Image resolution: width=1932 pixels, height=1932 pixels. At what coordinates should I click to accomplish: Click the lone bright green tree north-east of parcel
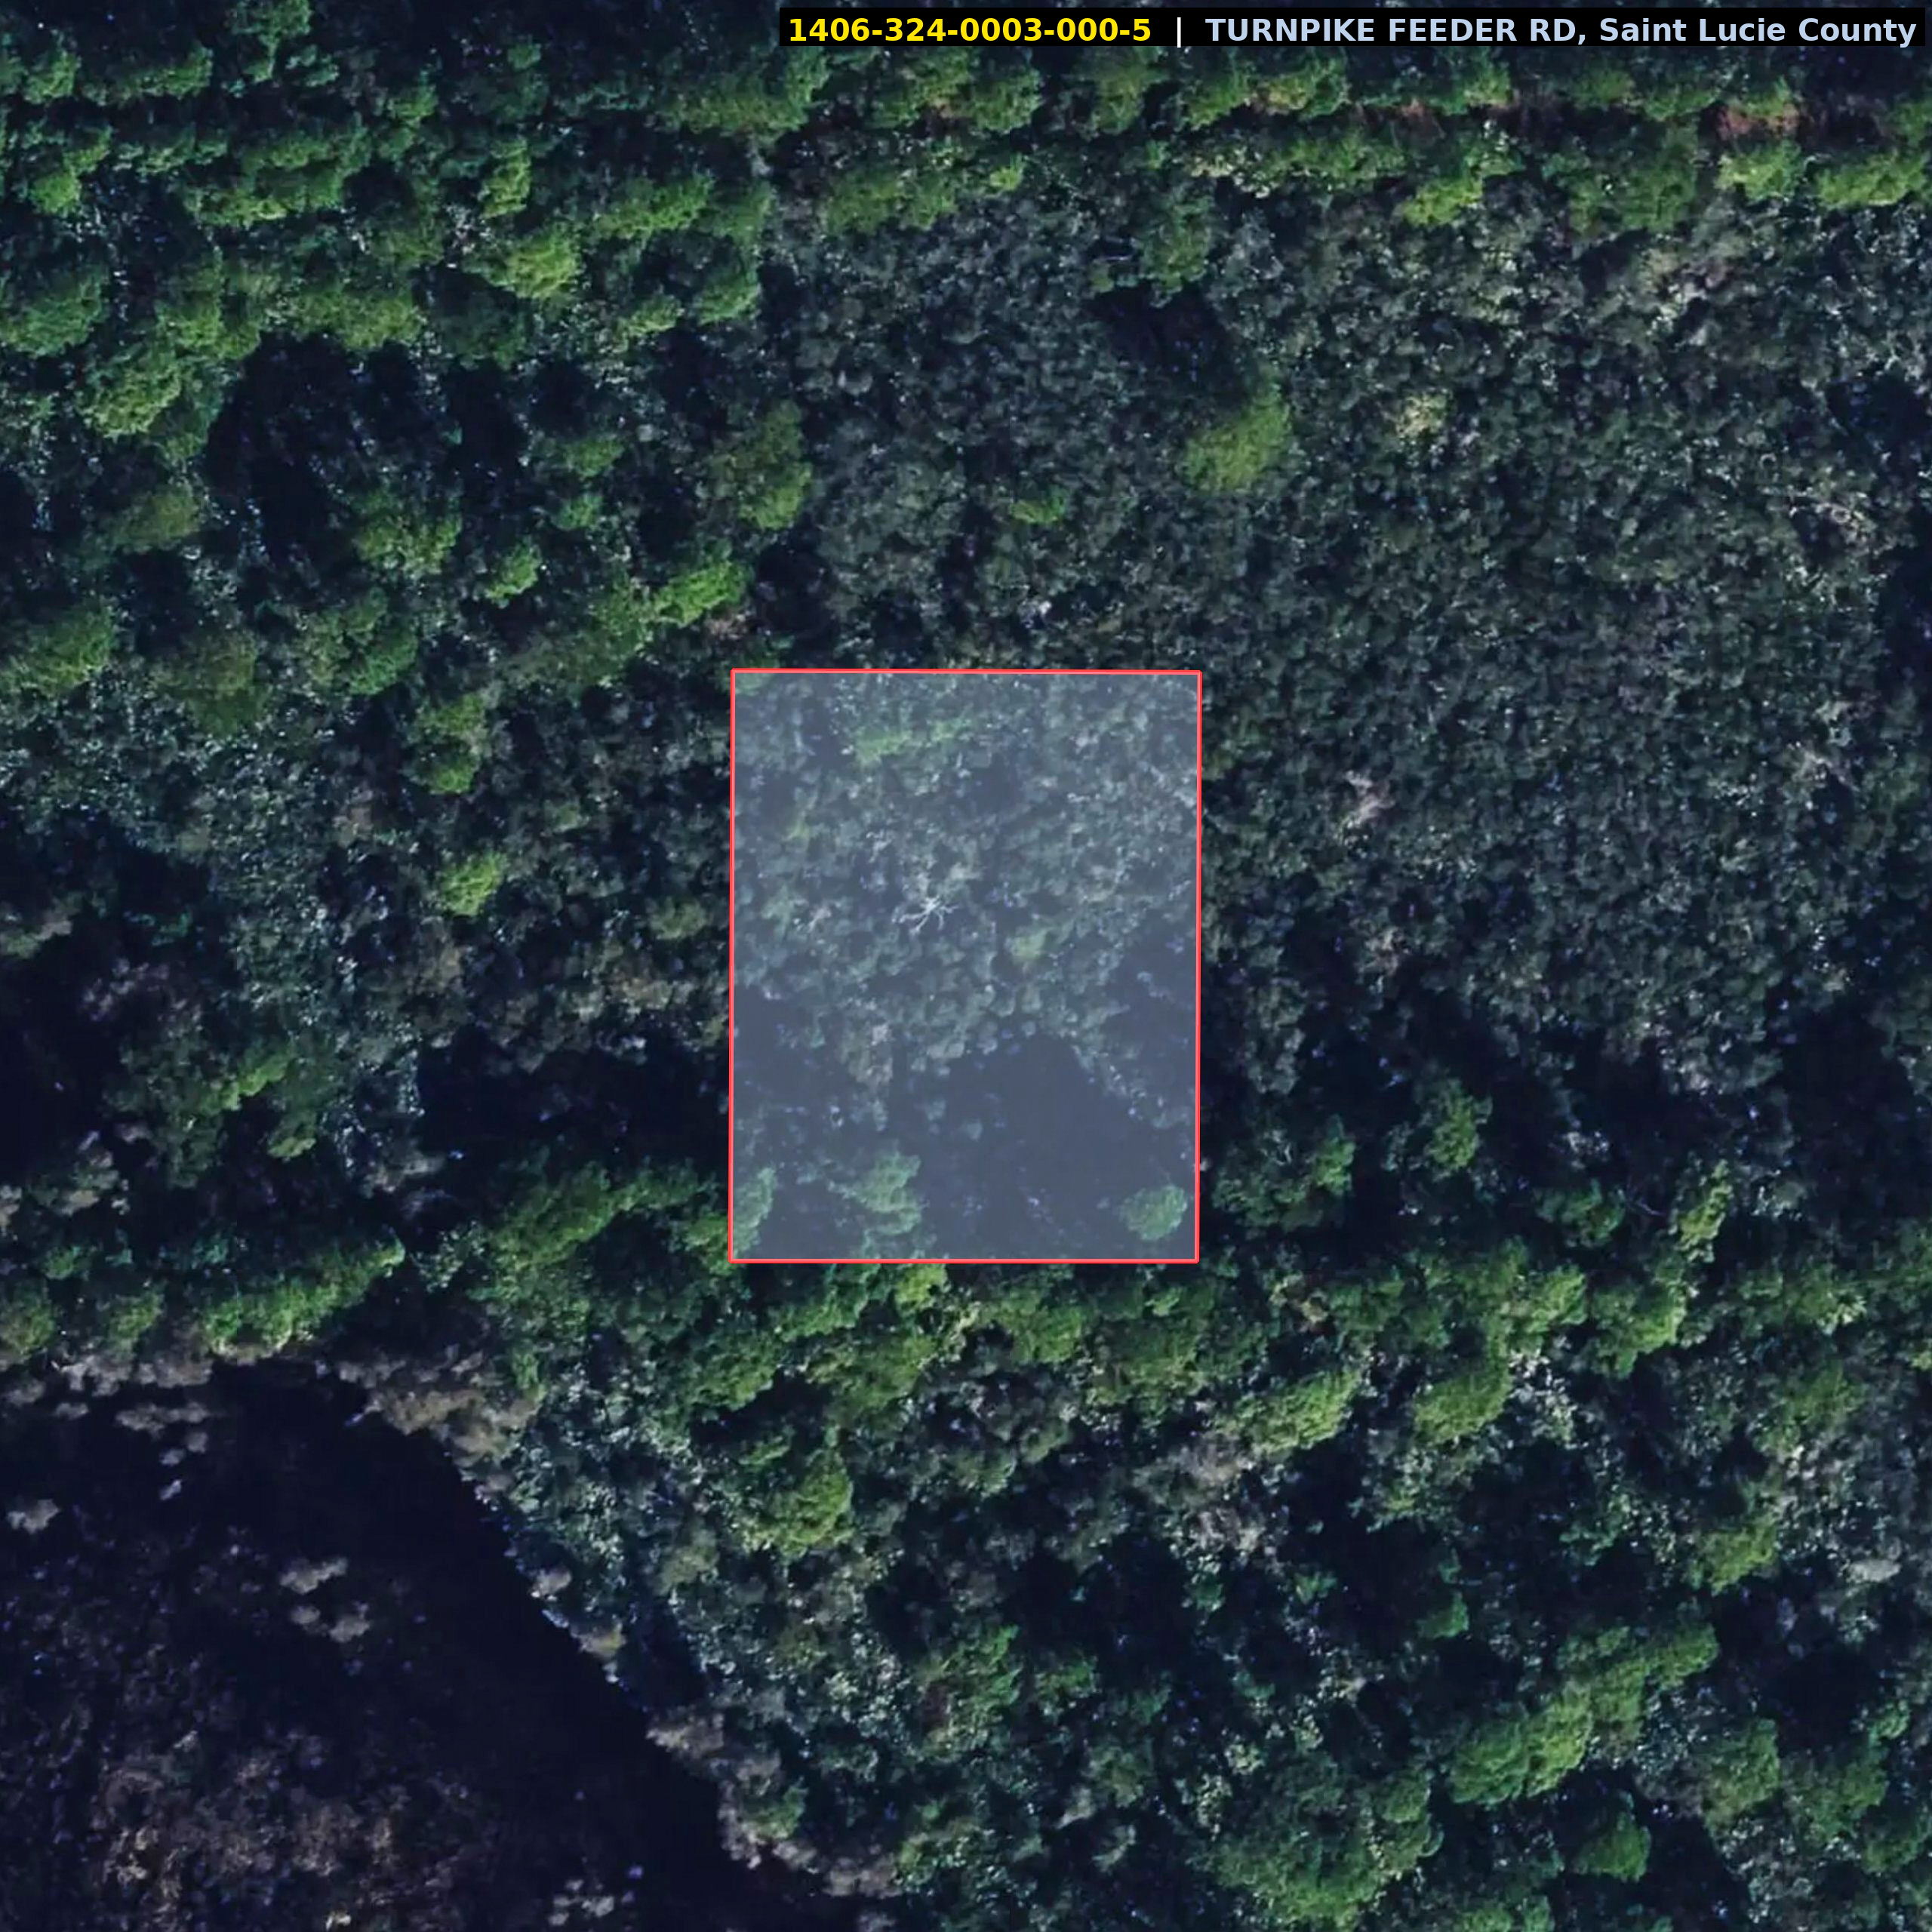pyautogui.click(x=1240, y=445)
